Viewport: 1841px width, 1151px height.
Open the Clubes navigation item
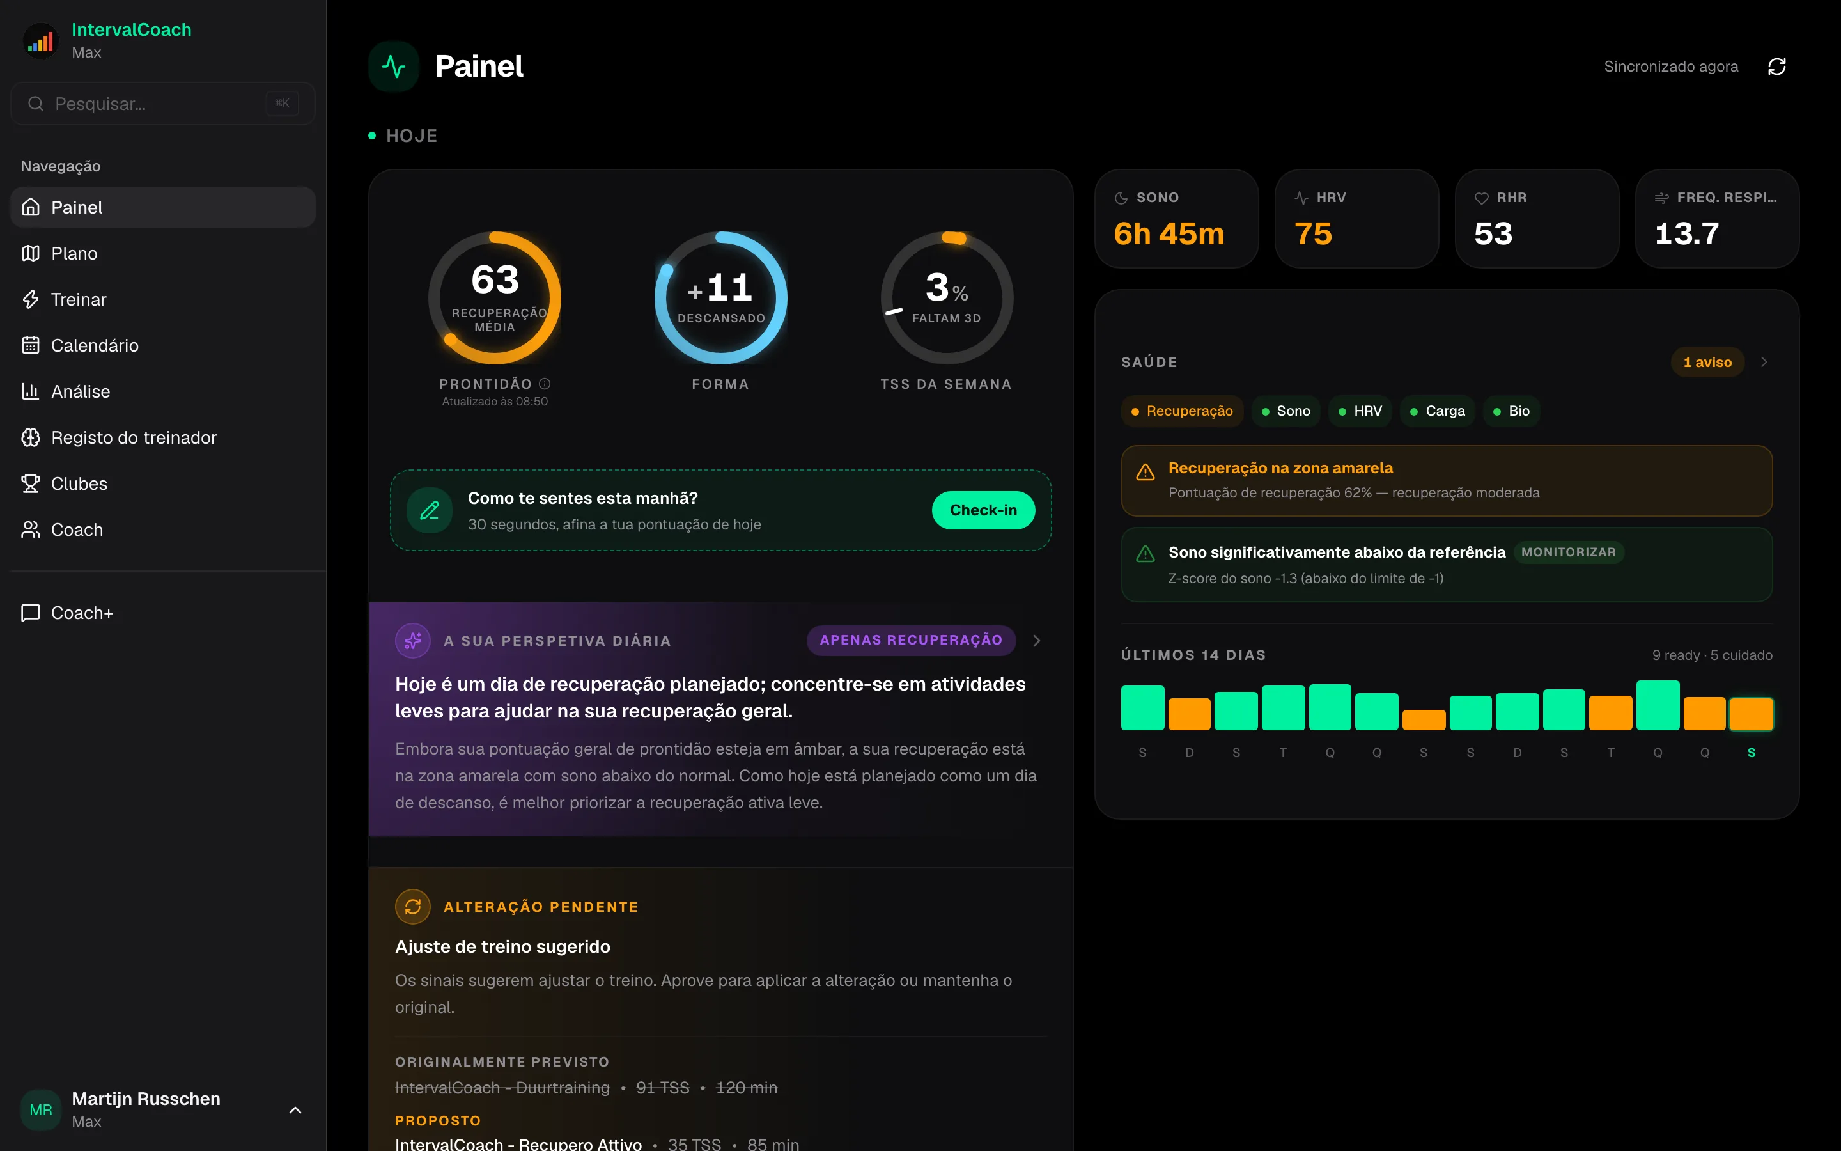point(163,483)
